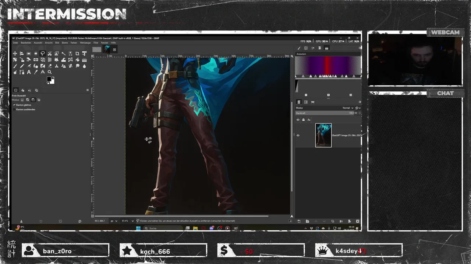
Task: Select the Foreground Select tool
Action: tap(57, 54)
